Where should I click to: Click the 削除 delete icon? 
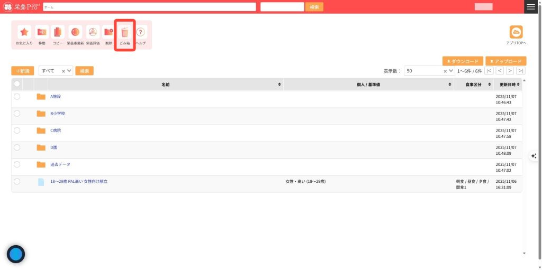[109, 32]
